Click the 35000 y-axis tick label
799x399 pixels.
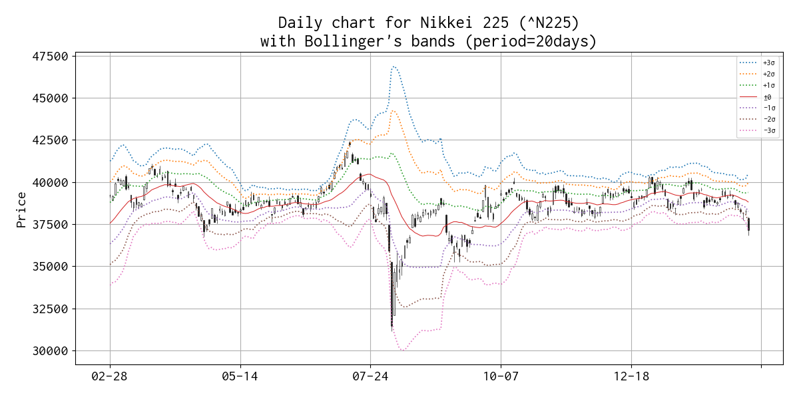click(x=50, y=267)
